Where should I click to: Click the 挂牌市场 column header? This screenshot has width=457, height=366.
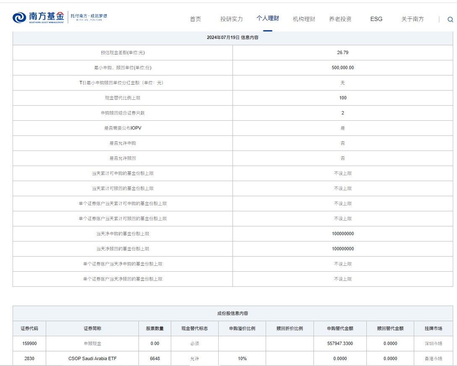(x=433, y=329)
